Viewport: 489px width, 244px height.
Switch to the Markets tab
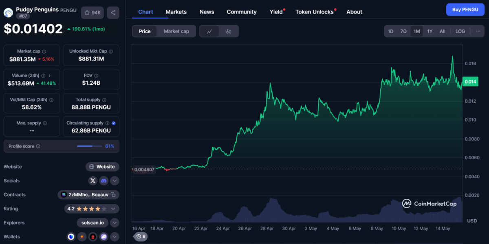[176, 12]
